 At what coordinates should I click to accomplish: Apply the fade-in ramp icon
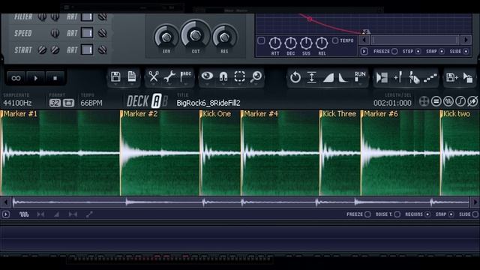click(328, 78)
